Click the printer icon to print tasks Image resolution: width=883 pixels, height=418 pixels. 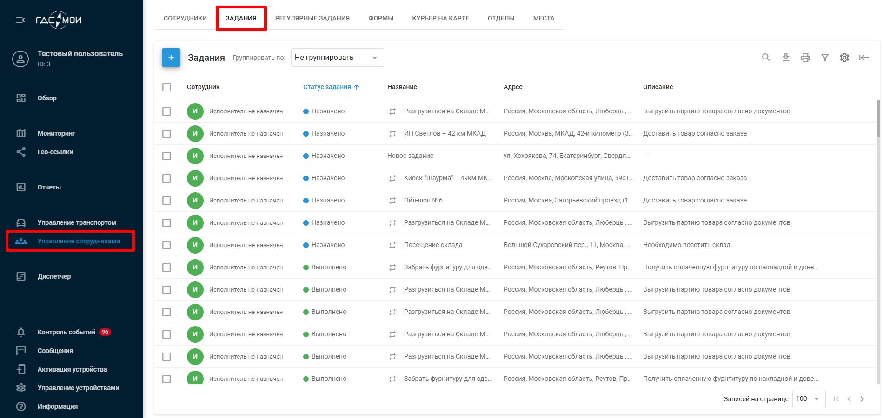coord(805,58)
